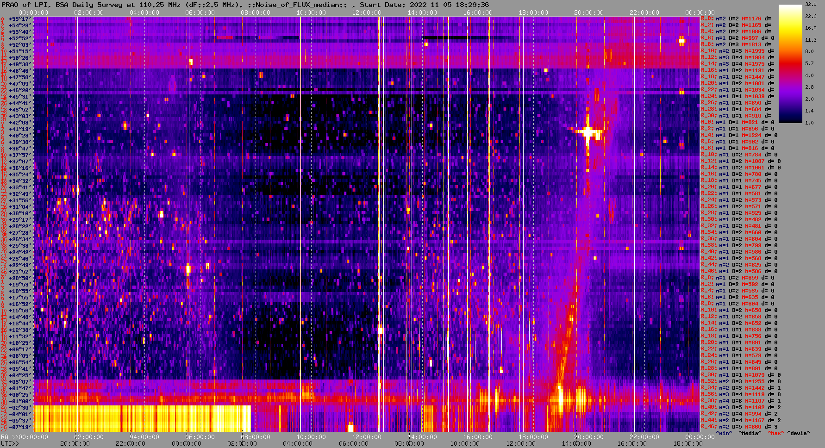Image resolution: width=825 pixels, height=448 pixels.
Task: Click the row stats entry with M=1442
Action: click(741, 388)
